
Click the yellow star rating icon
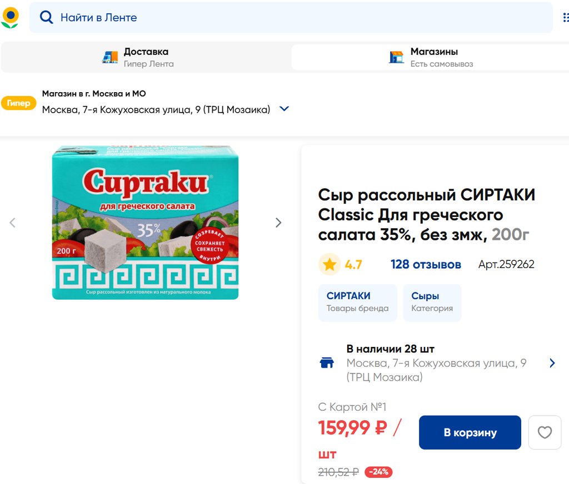[330, 265]
